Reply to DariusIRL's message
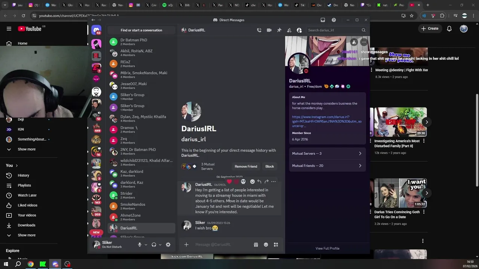479x269 pixels. click(x=259, y=182)
